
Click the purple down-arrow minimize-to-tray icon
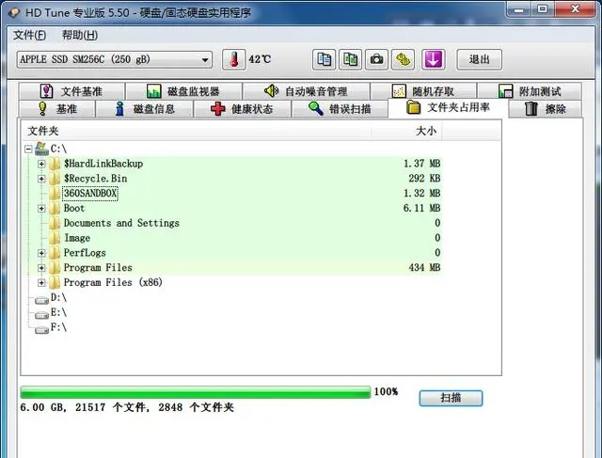pyautogui.click(x=433, y=59)
